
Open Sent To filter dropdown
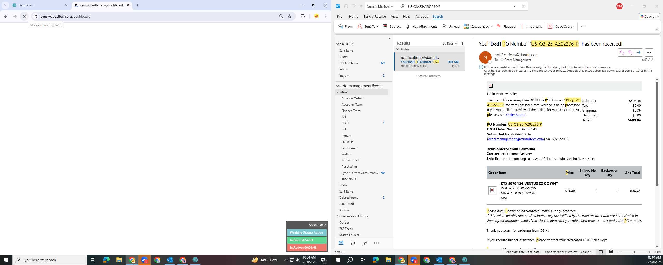click(x=368, y=26)
